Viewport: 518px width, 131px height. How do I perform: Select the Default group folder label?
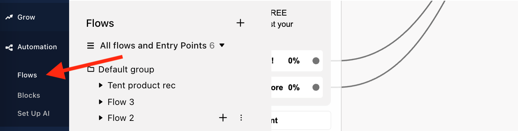tap(126, 69)
